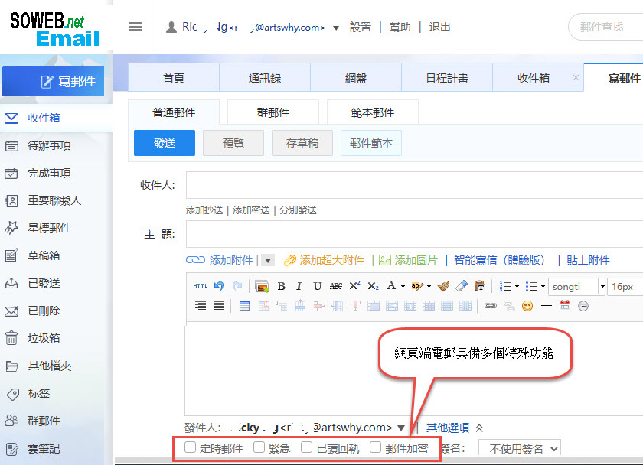The width and height of the screenshot is (643, 465).
Task: Switch to the 通訊錄 tab
Action: pyautogui.click(x=264, y=76)
